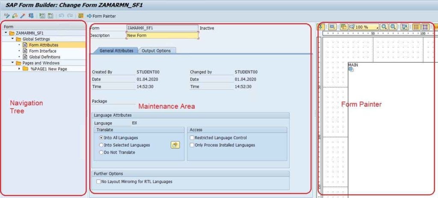The height and width of the screenshot is (198, 438).
Task: Click the Global Definitions document icon
Action: pos(25,57)
